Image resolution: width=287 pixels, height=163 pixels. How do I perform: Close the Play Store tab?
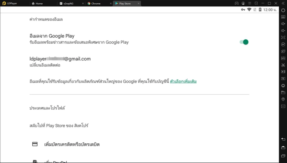[138, 4]
